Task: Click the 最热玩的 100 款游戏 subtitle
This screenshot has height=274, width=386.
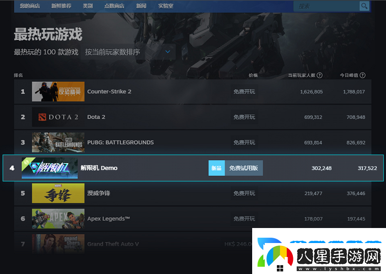Action: tap(46, 52)
